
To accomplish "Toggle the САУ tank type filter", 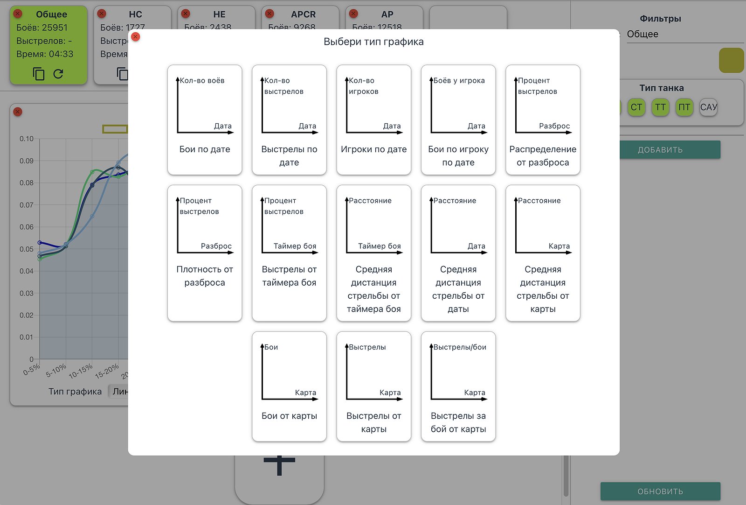I will [708, 107].
